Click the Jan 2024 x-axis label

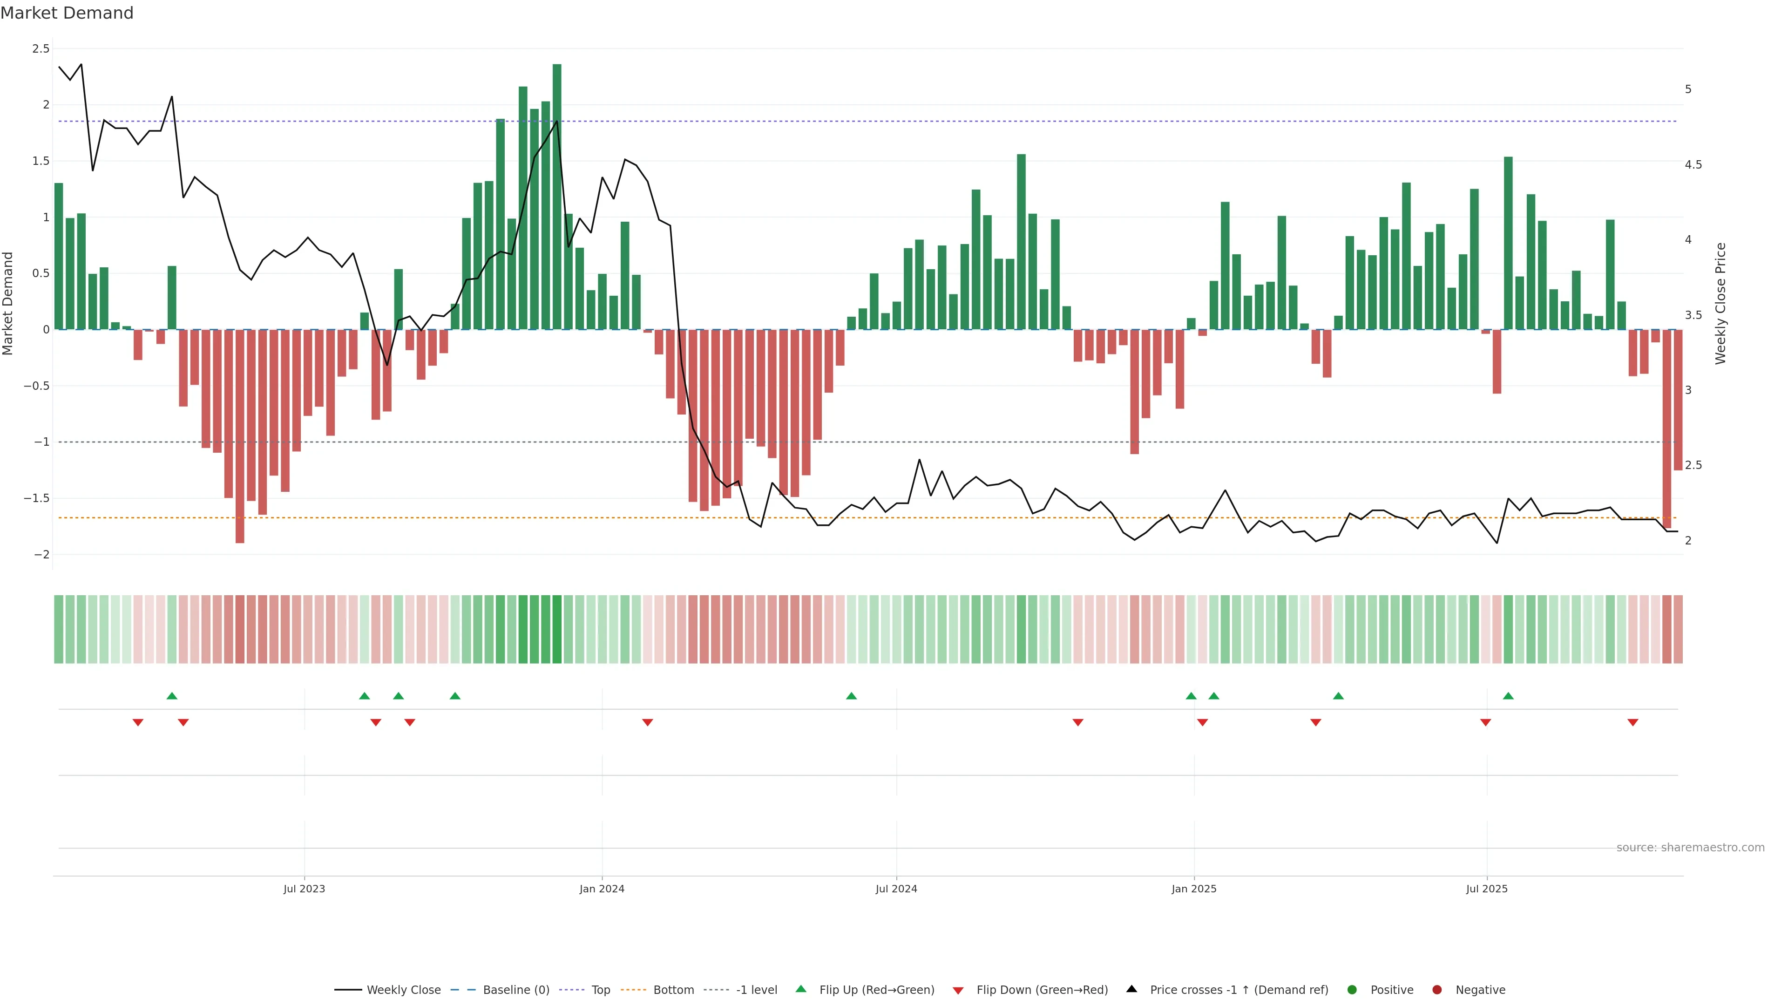[x=602, y=889]
